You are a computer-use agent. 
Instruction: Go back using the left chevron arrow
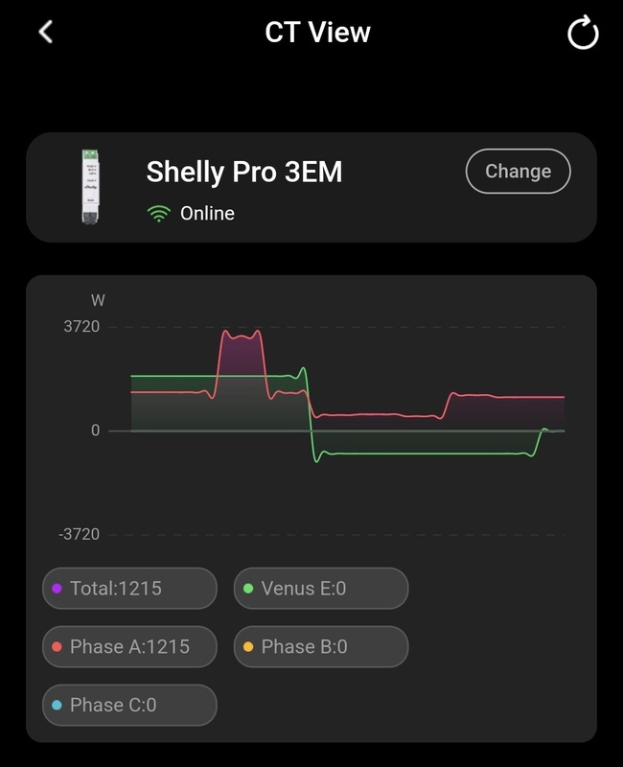[x=45, y=33]
